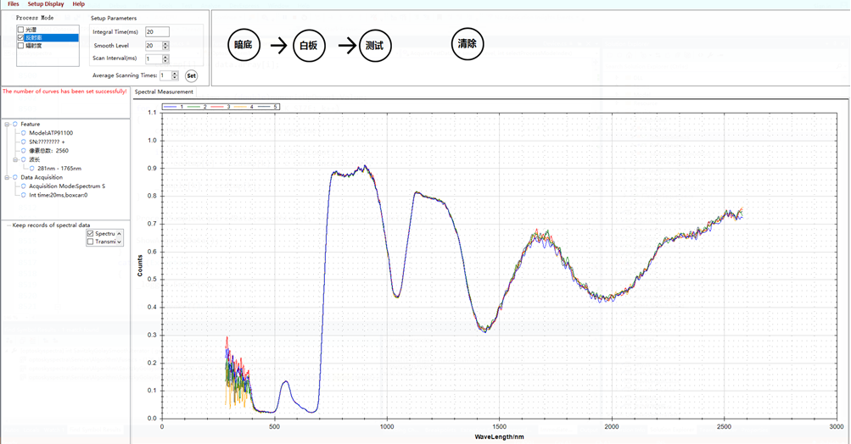Click the red curve 3 legend swatch

click(x=217, y=107)
